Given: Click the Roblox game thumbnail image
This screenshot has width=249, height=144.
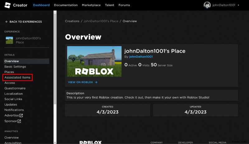Looking at the screenshot, I should (94, 61).
